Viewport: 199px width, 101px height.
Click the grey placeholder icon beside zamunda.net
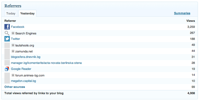click(7, 51)
